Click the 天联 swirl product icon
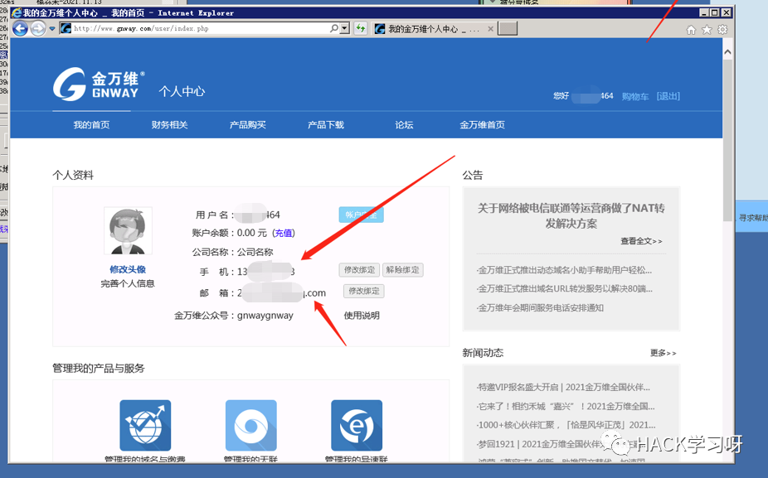Viewport: 768px width, 478px height. [x=251, y=425]
